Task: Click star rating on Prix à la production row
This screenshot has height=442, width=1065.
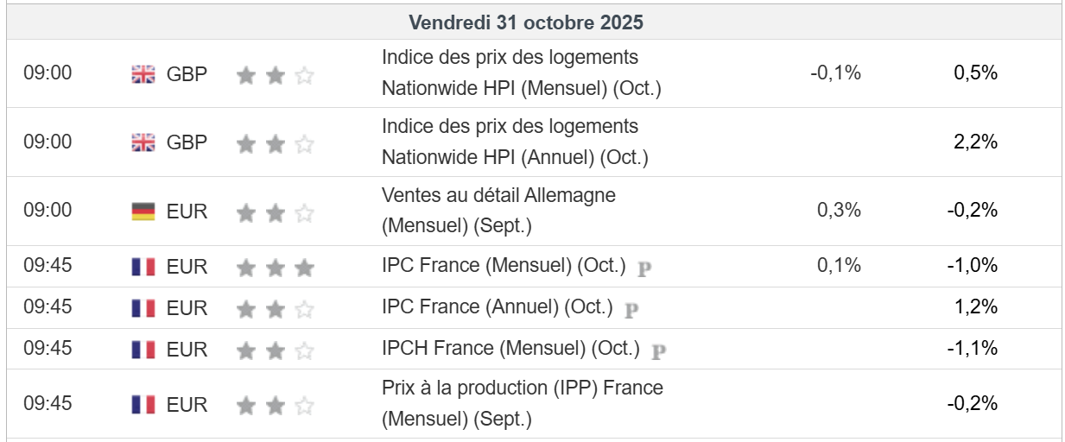Action: tap(276, 406)
